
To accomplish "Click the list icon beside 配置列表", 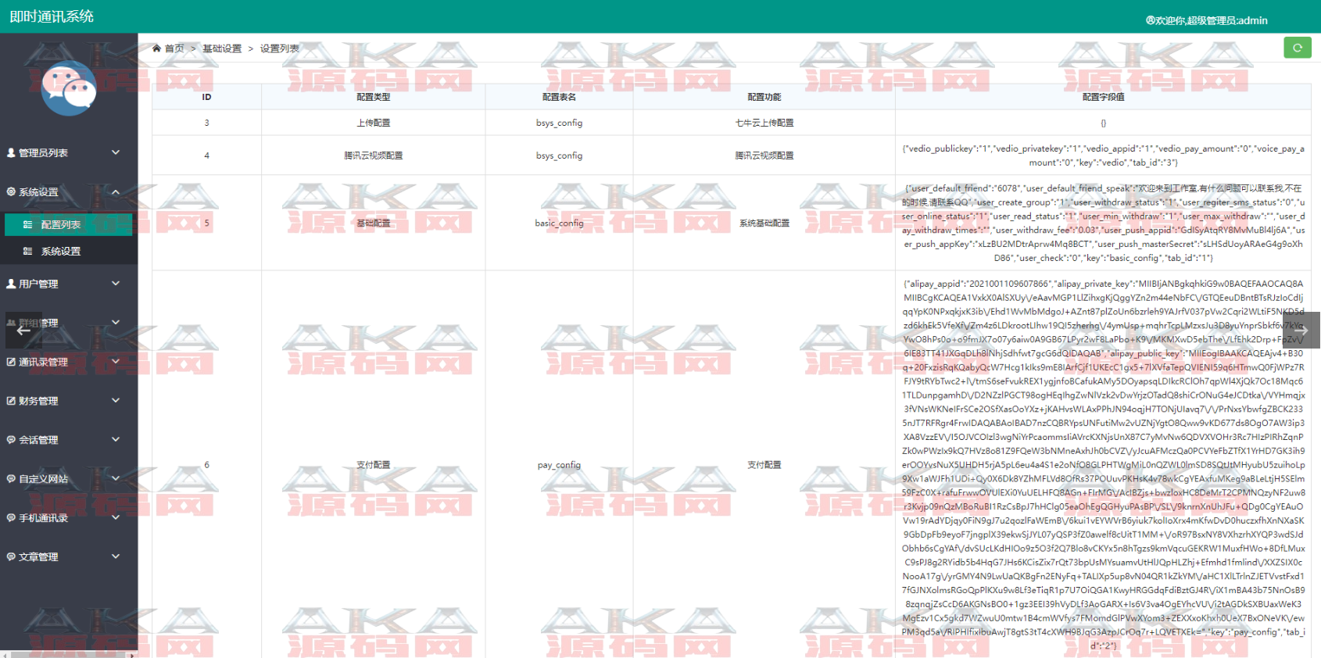I will [27, 225].
